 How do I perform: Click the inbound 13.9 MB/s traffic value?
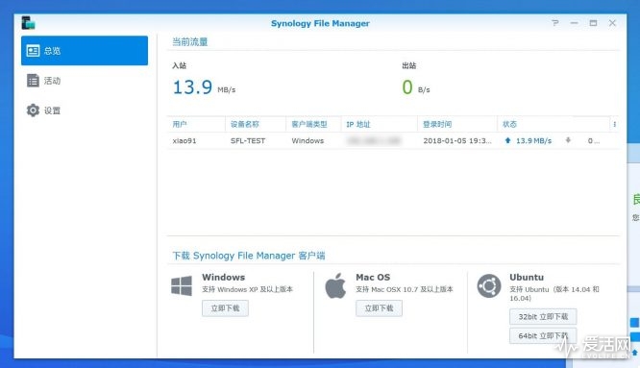pos(204,87)
